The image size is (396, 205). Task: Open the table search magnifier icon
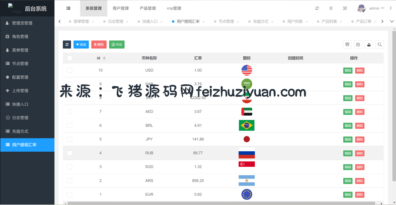point(380,45)
